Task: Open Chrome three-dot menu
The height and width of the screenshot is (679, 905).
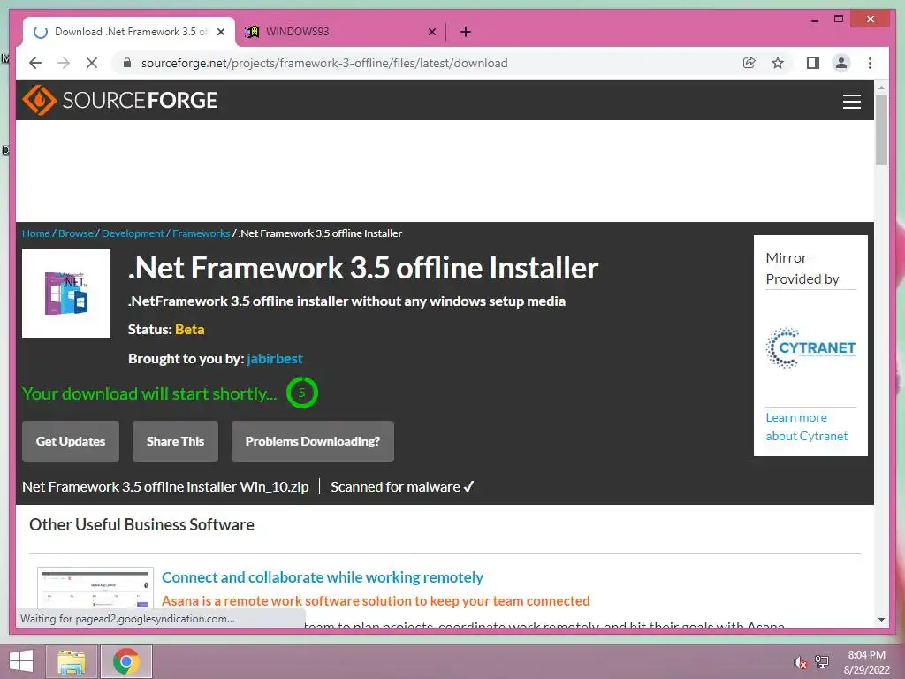Action: [870, 63]
